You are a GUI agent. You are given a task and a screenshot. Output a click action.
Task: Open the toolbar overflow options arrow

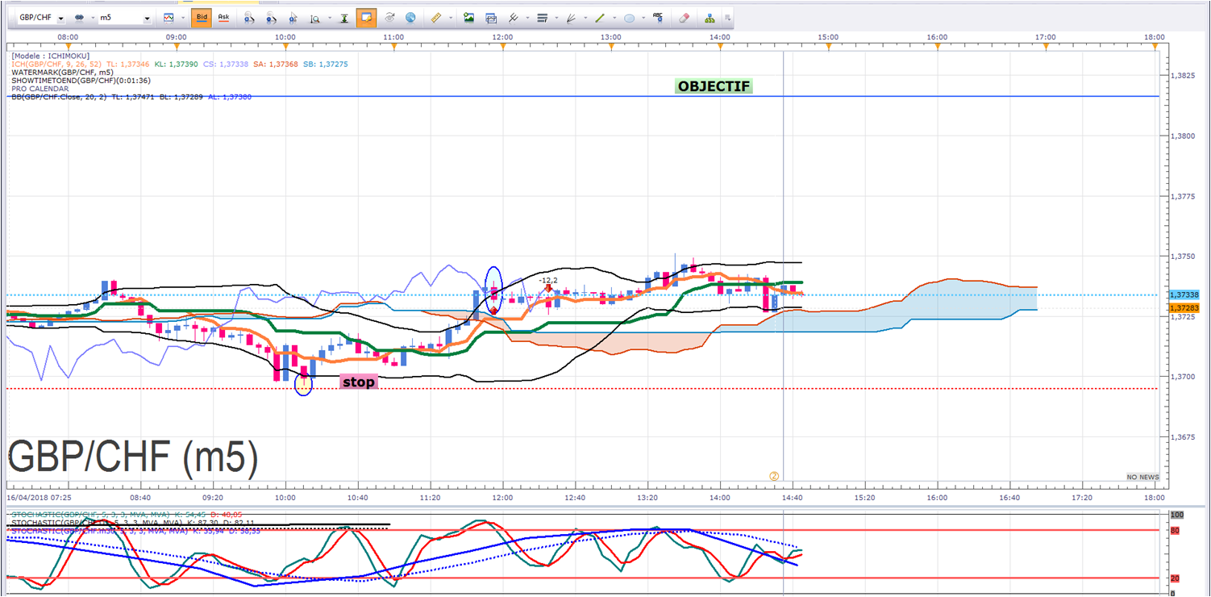pos(729,18)
